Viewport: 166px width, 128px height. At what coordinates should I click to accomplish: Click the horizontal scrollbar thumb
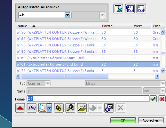65,76
